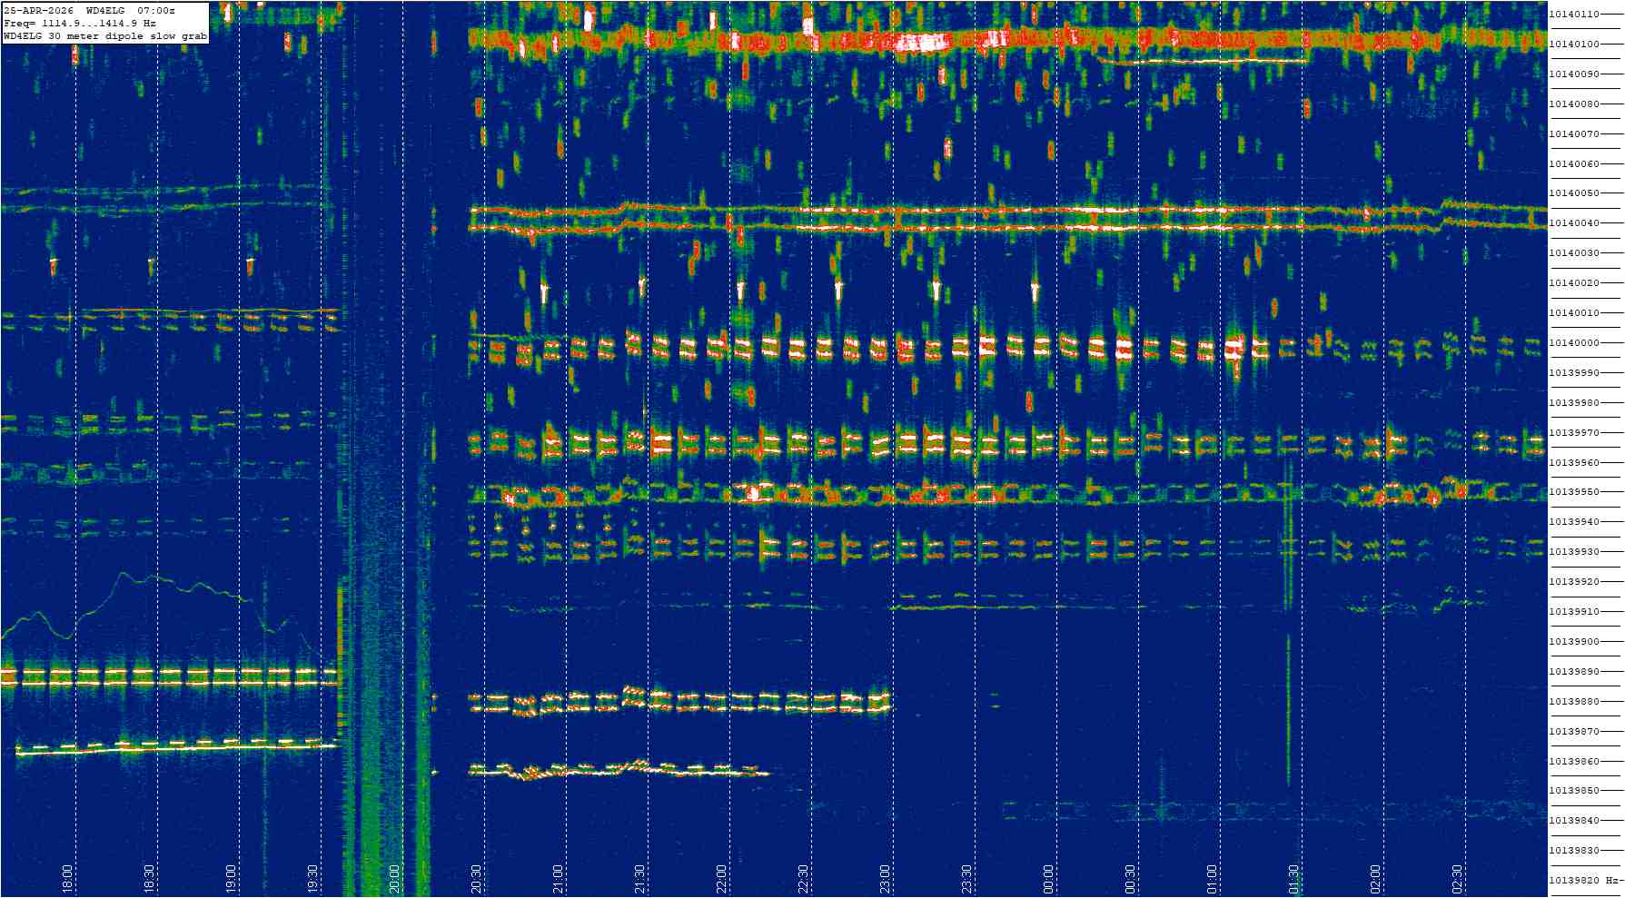Click the date stamp 25-APR-2026 in header
This screenshot has width=1625, height=898.
(x=39, y=10)
